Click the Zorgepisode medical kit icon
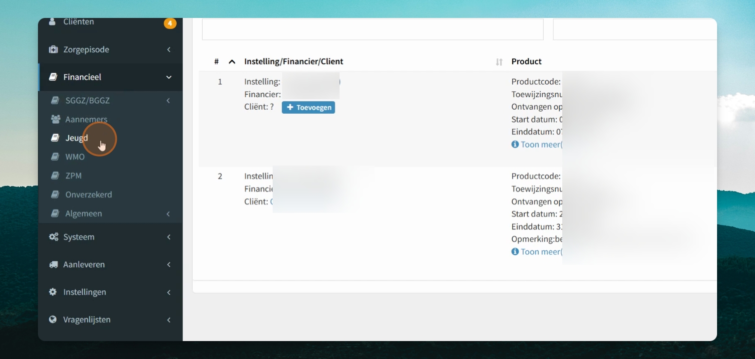 pyautogui.click(x=53, y=49)
